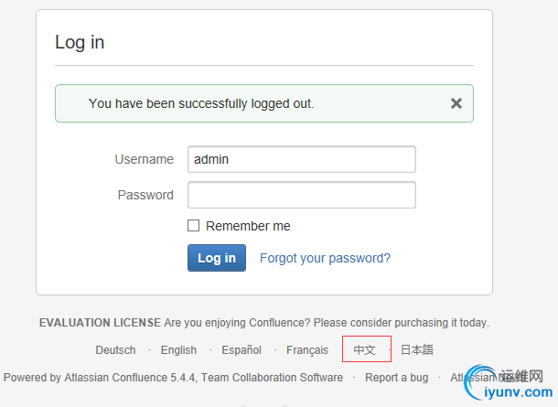Click the Username field label
Screen dimensions: 558x407
[145, 159]
